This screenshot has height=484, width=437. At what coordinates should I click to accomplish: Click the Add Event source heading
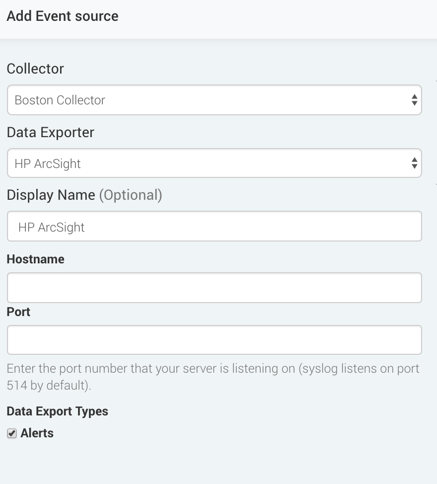pyautogui.click(x=63, y=16)
